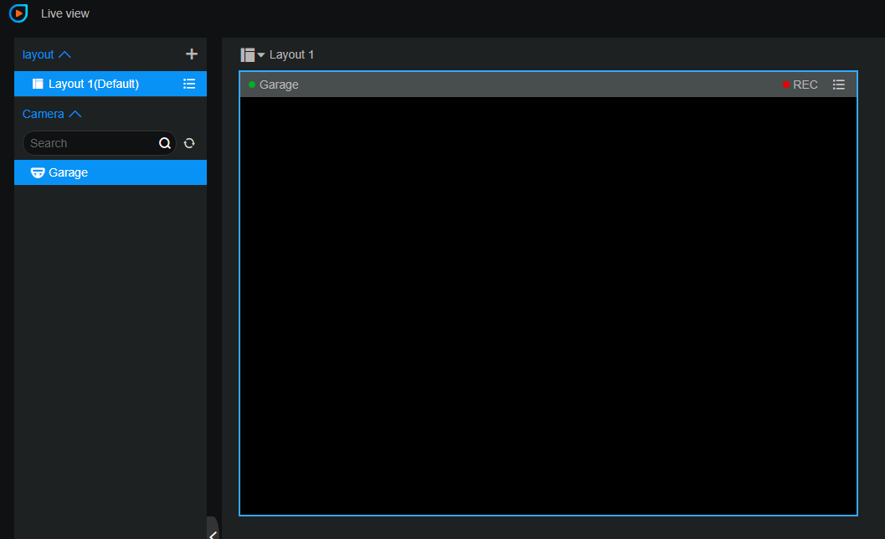Collapse the Camera section

pos(51,114)
